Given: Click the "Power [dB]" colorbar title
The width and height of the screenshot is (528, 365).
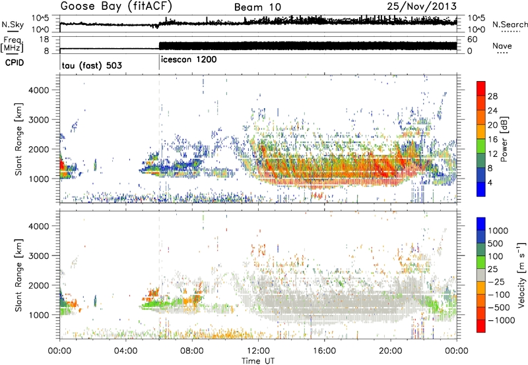Looking at the screenshot, I should click(x=504, y=139).
